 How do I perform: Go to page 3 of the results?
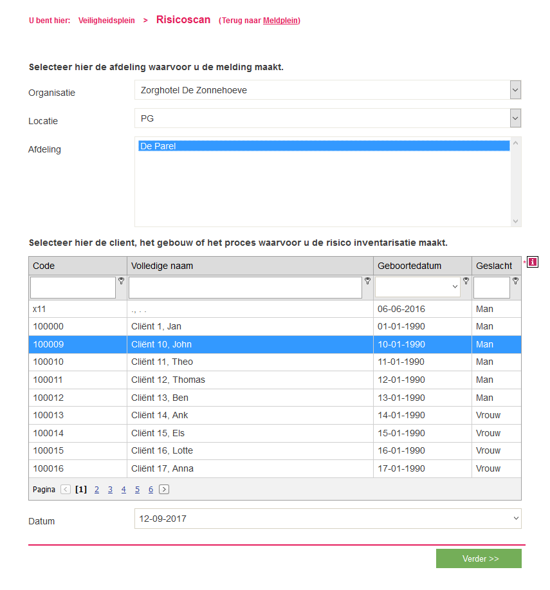[110, 490]
